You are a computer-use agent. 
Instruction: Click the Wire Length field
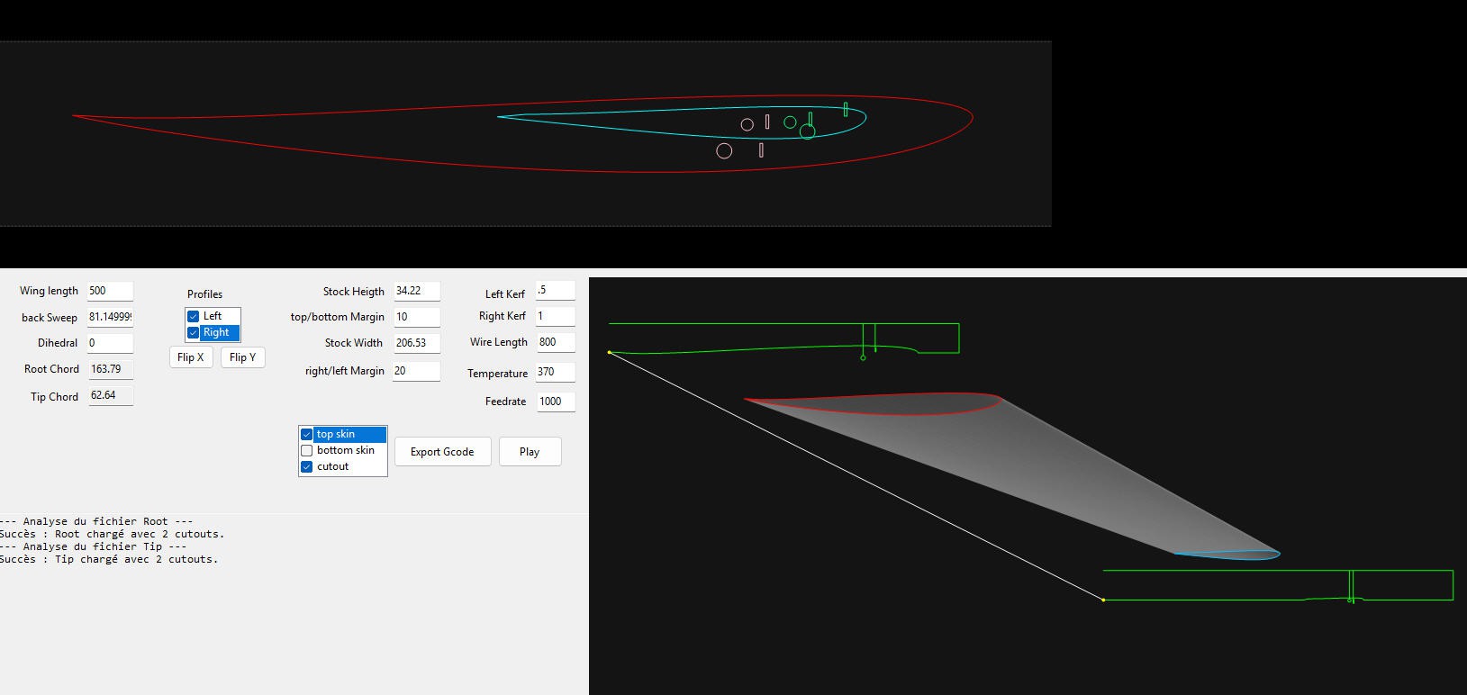click(555, 342)
